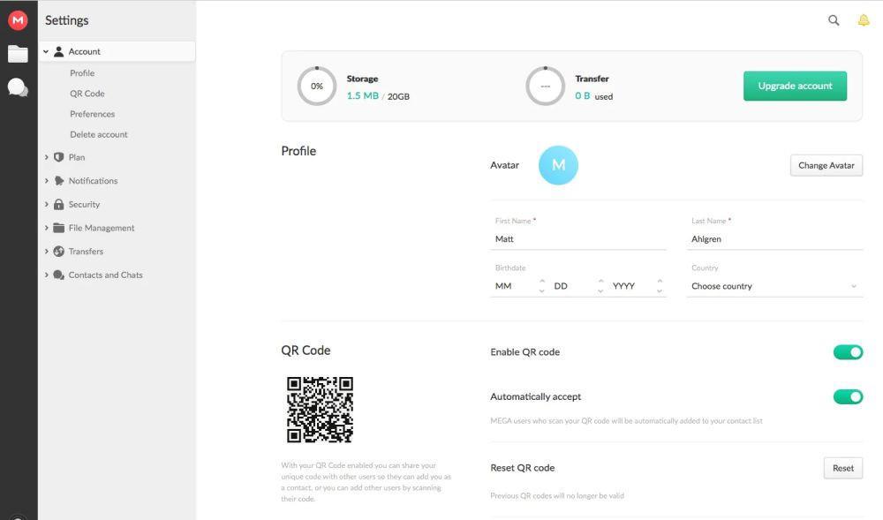Open the notifications bell icon

864,21
